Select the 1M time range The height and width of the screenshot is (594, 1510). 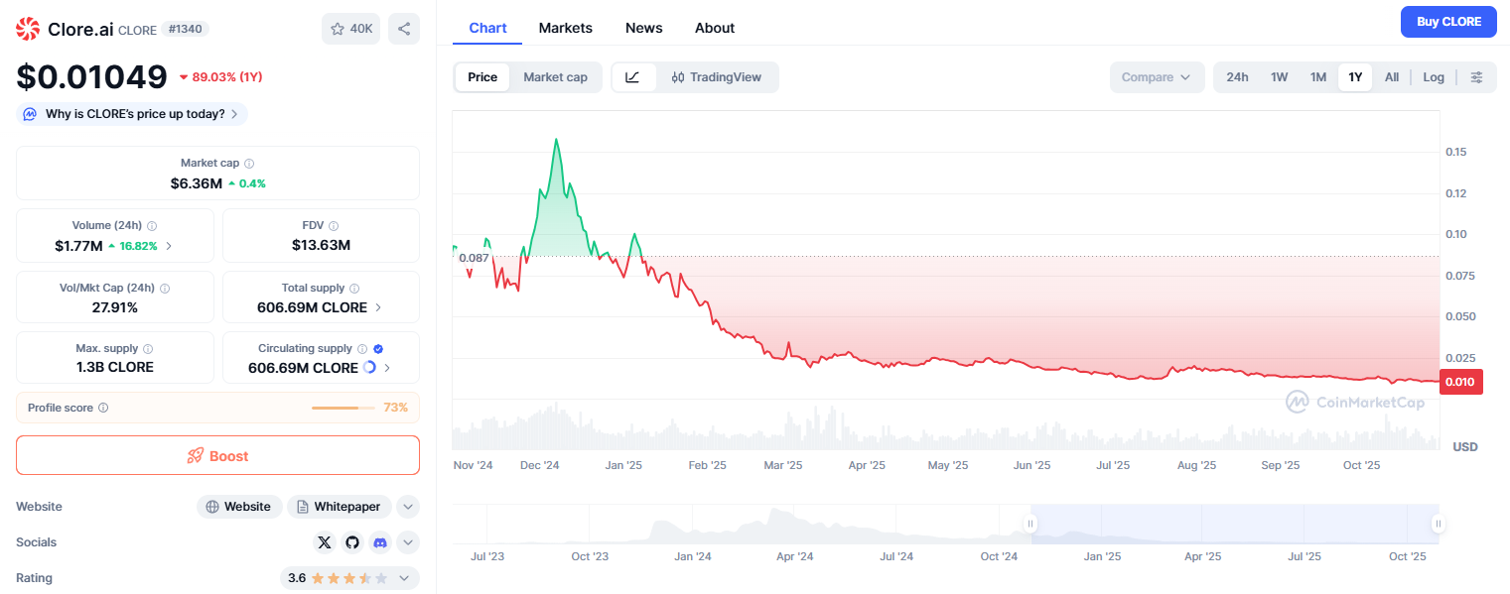(1317, 77)
